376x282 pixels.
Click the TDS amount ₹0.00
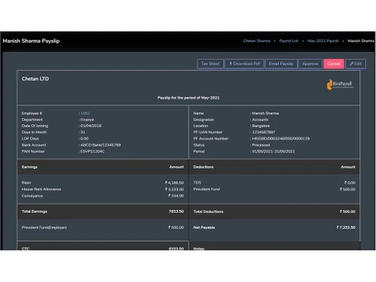350,183
